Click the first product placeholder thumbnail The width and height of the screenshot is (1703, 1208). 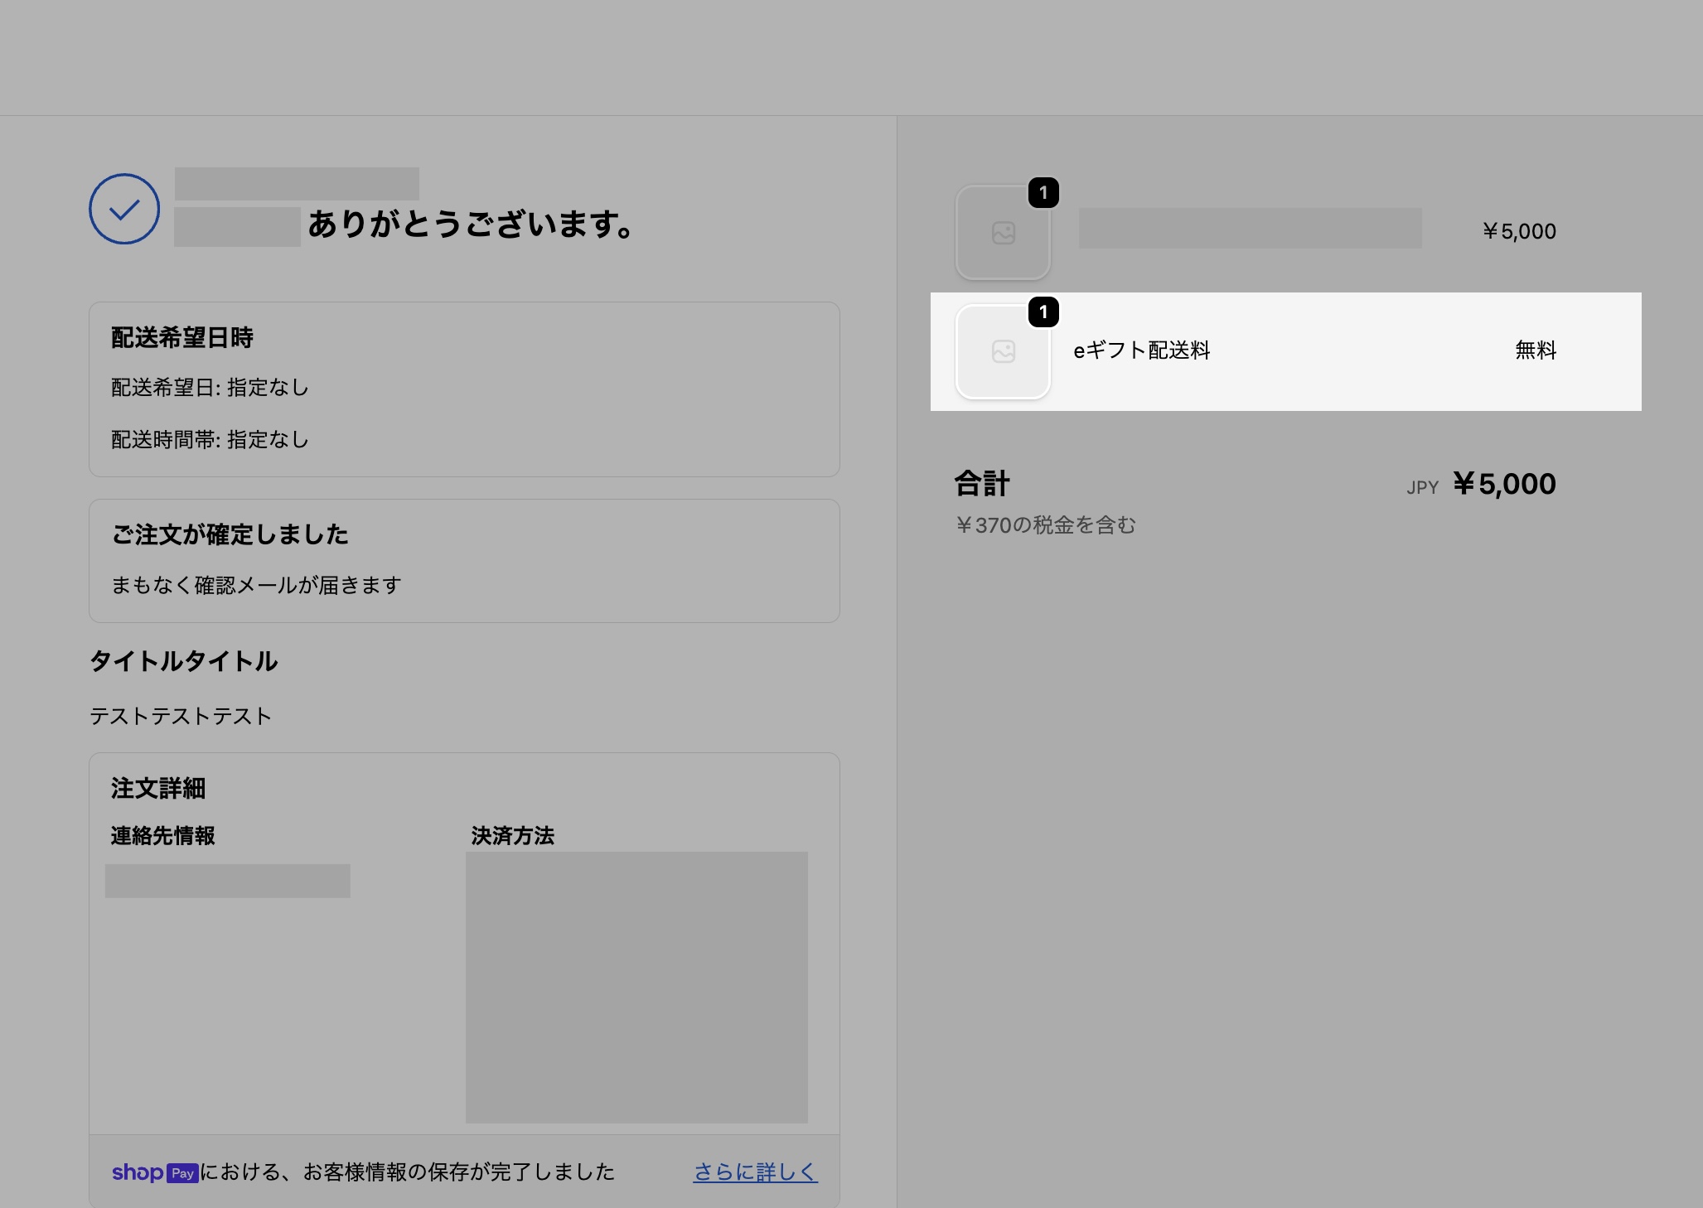pos(1003,233)
